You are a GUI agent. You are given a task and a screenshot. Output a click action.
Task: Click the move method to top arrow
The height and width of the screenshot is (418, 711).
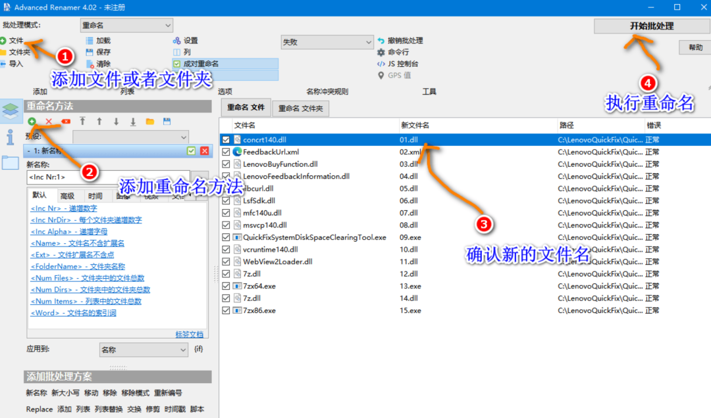tap(82, 122)
